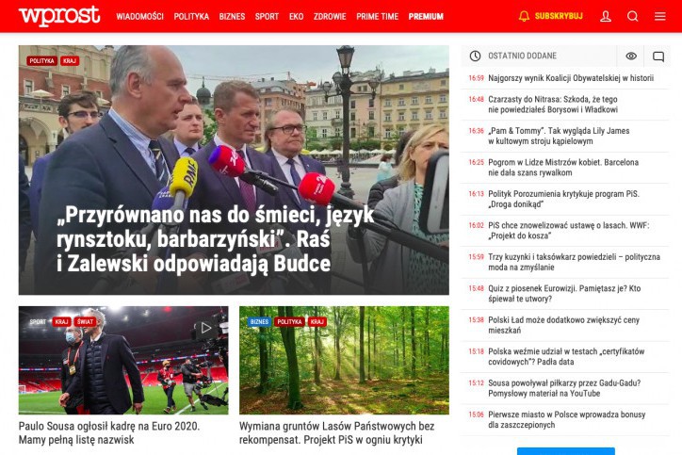The width and height of the screenshot is (682, 455).
Task: Play video icon on Paulo Sousa thumbnail
Action: (x=205, y=328)
